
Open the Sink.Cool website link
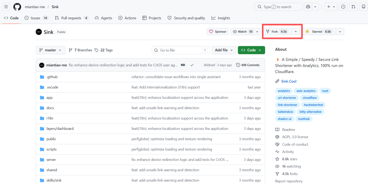click(289, 81)
